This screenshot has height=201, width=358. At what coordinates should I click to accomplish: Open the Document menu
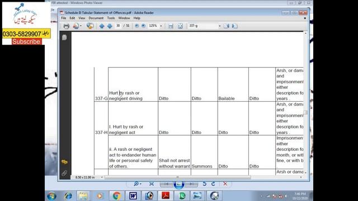(96, 18)
